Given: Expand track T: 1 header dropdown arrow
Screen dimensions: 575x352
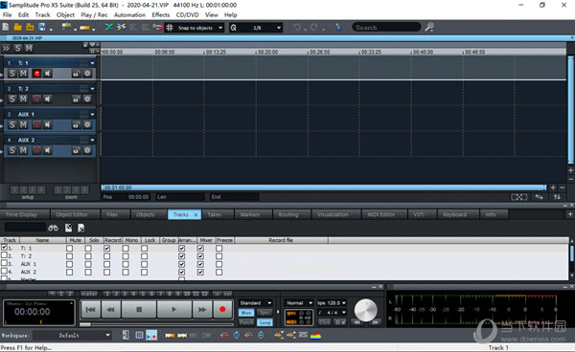Looking at the screenshot, I should click(92, 63).
